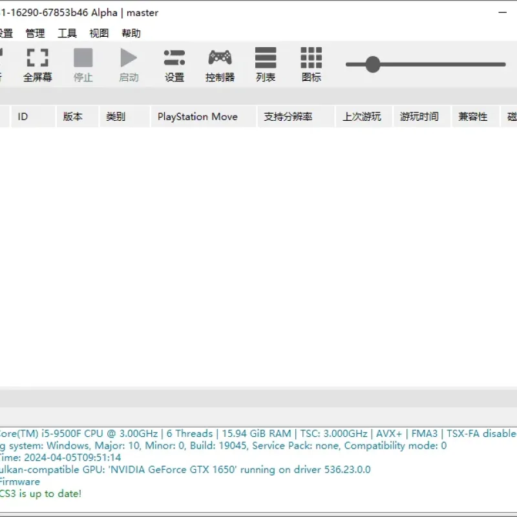517x517 pixels.
Task: Open the 帮助 menu
Action: (131, 33)
